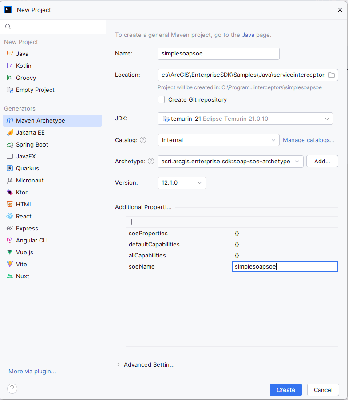
Task: Enable Create Git repository checkbox
Action: (161, 99)
